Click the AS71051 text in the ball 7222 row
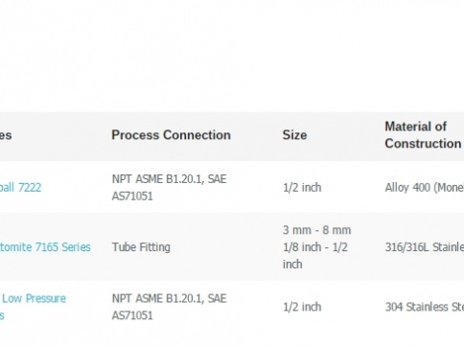This screenshot has width=464, height=347. (132, 196)
